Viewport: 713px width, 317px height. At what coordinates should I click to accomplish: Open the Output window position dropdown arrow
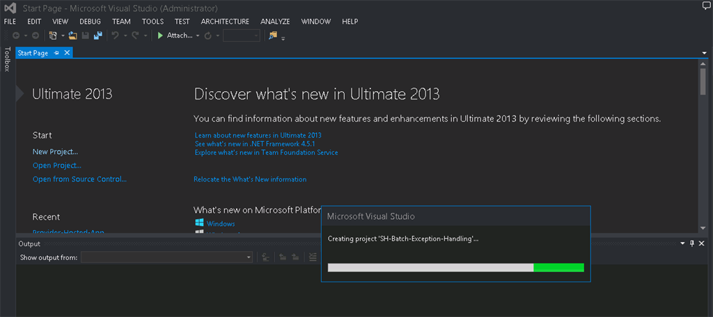point(682,244)
